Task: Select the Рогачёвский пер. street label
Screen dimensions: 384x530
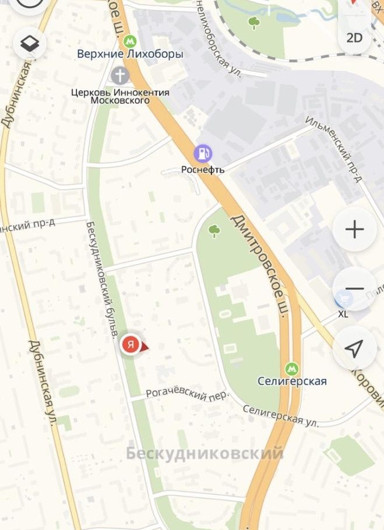Action: tap(188, 394)
